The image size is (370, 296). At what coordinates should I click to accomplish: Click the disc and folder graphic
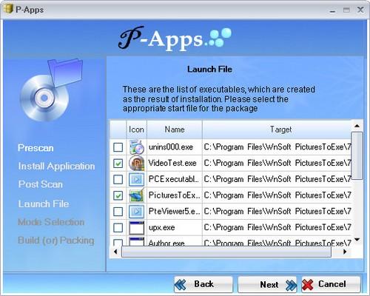coord(51,90)
